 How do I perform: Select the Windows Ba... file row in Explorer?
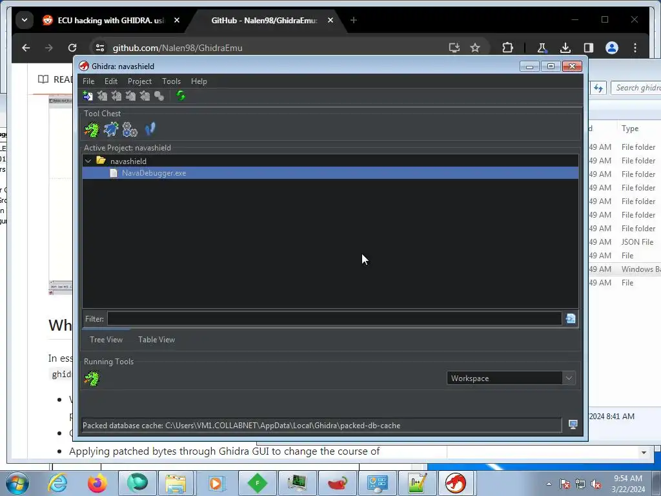[625, 269]
